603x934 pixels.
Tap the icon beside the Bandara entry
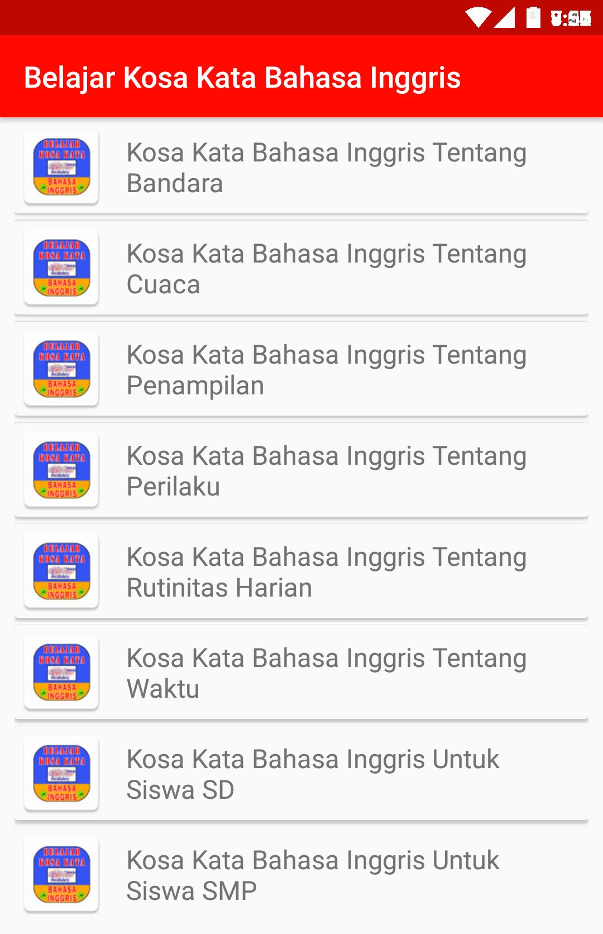pyautogui.click(x=61, y=167)
